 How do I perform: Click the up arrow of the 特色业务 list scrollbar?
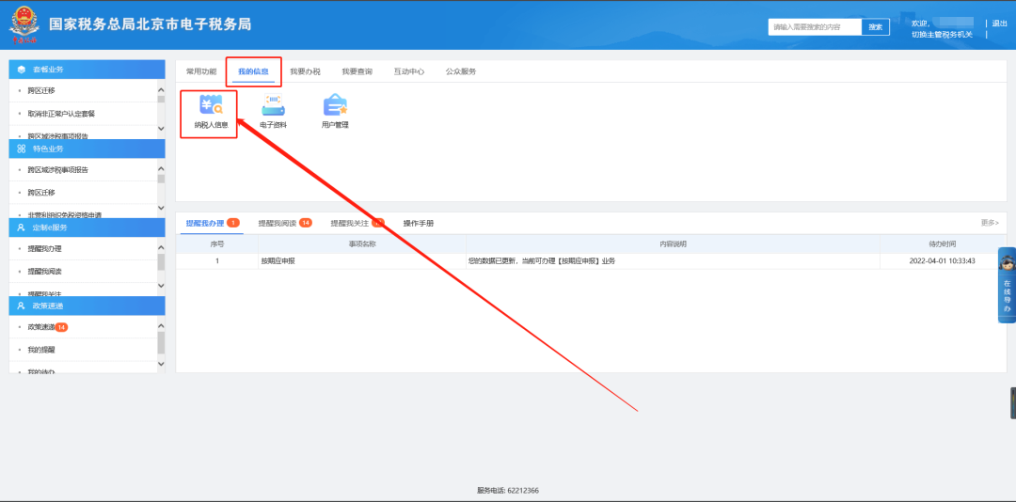(x=162, y=169)
